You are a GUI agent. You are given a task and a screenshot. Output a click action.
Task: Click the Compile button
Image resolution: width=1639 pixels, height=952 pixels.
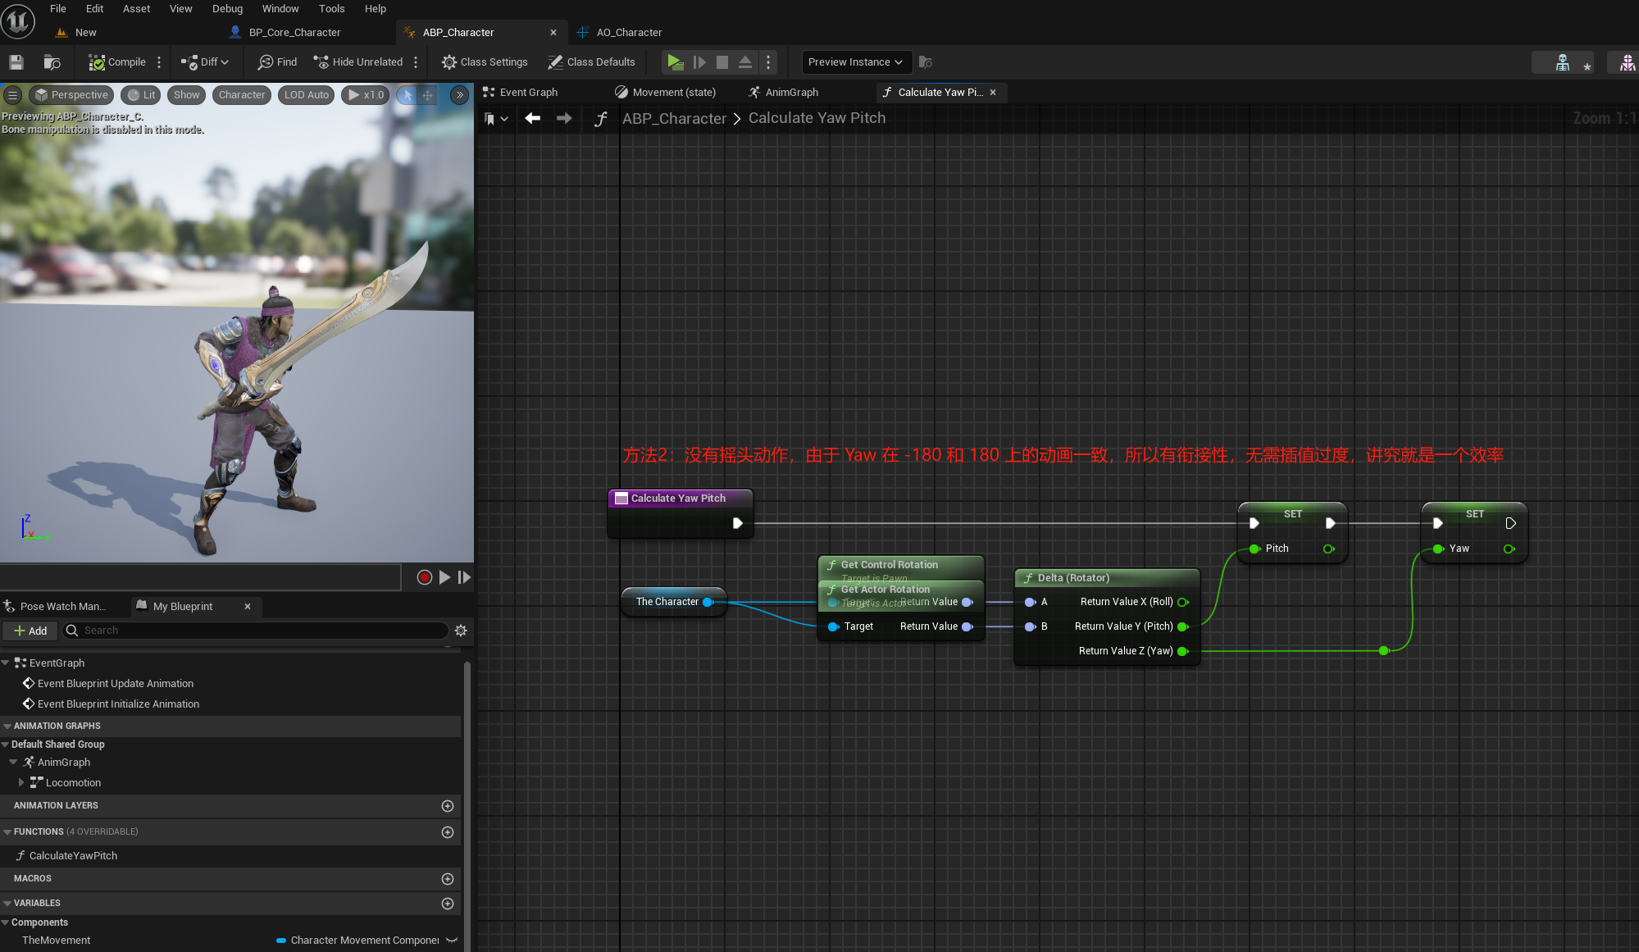(117, 62)
